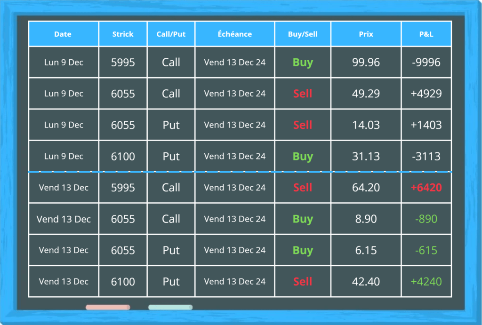Click the Buy label priced 31.13
Screen dimensions: 482x325
303,156
